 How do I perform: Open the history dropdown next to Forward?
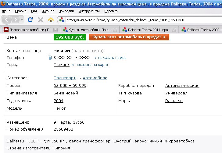22,20
